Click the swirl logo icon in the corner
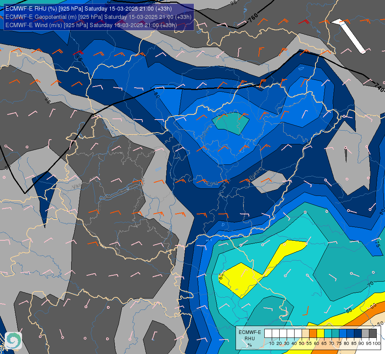Screen dimensions: 385x354 click(13, 340)
